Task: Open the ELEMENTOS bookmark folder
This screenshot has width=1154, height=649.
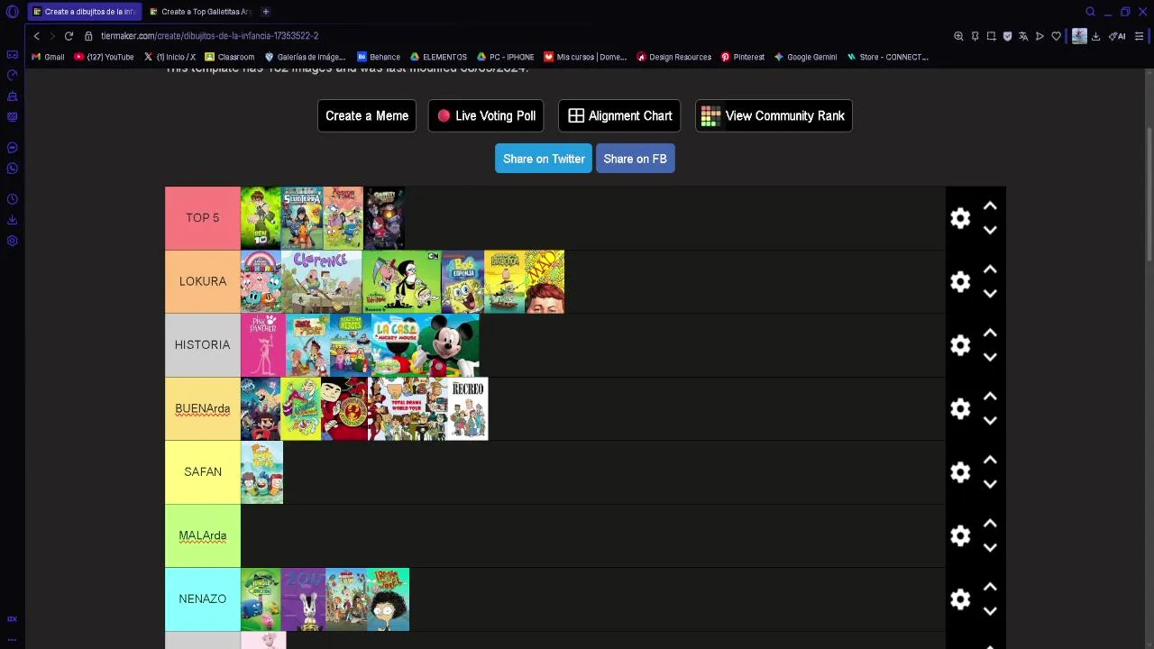Action: (439, 57)
